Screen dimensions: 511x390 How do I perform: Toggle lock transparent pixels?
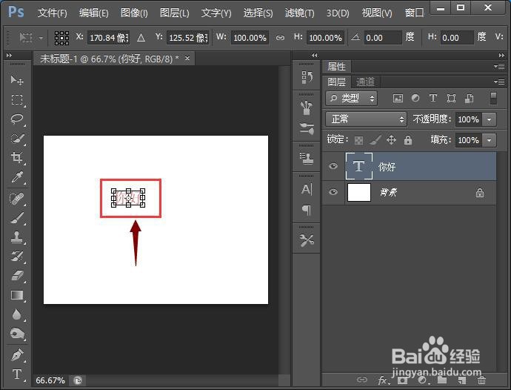358,140
